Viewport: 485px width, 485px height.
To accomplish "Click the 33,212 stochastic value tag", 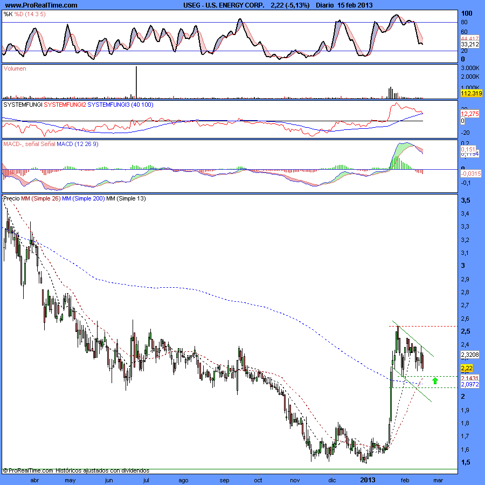I will tap(470, 44).
